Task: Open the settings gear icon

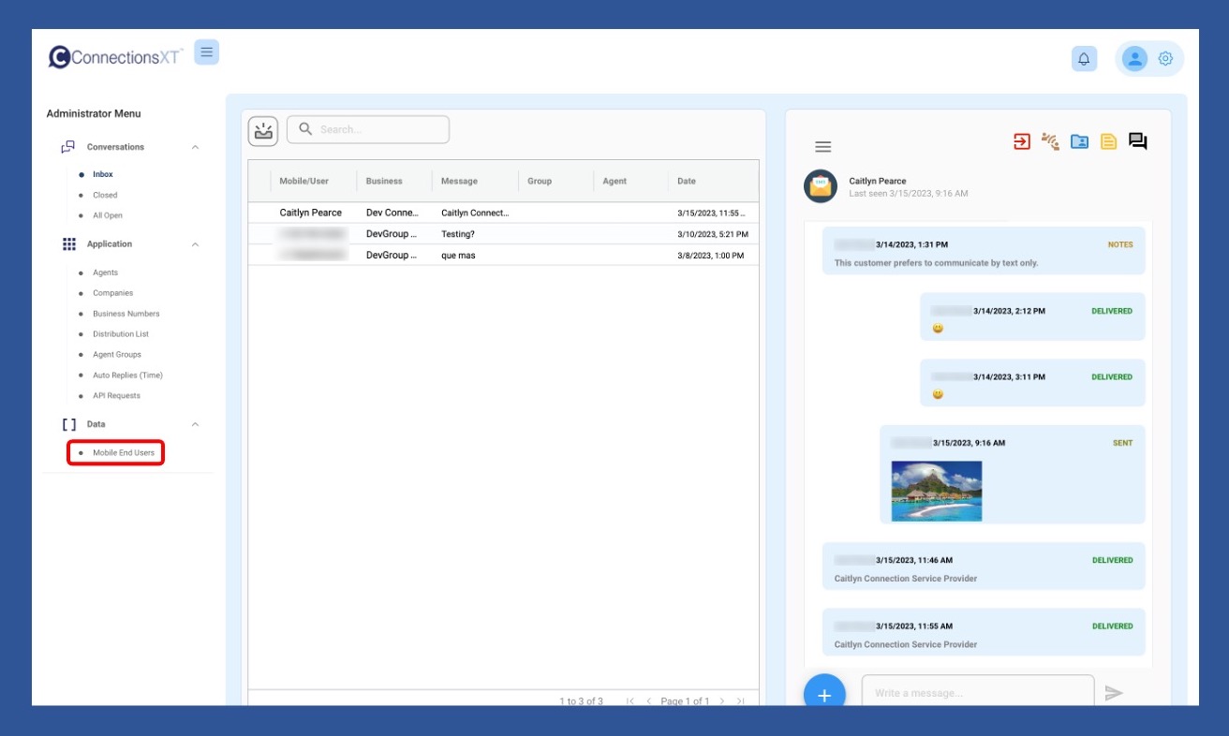Action: click(x=1165, y=59)
